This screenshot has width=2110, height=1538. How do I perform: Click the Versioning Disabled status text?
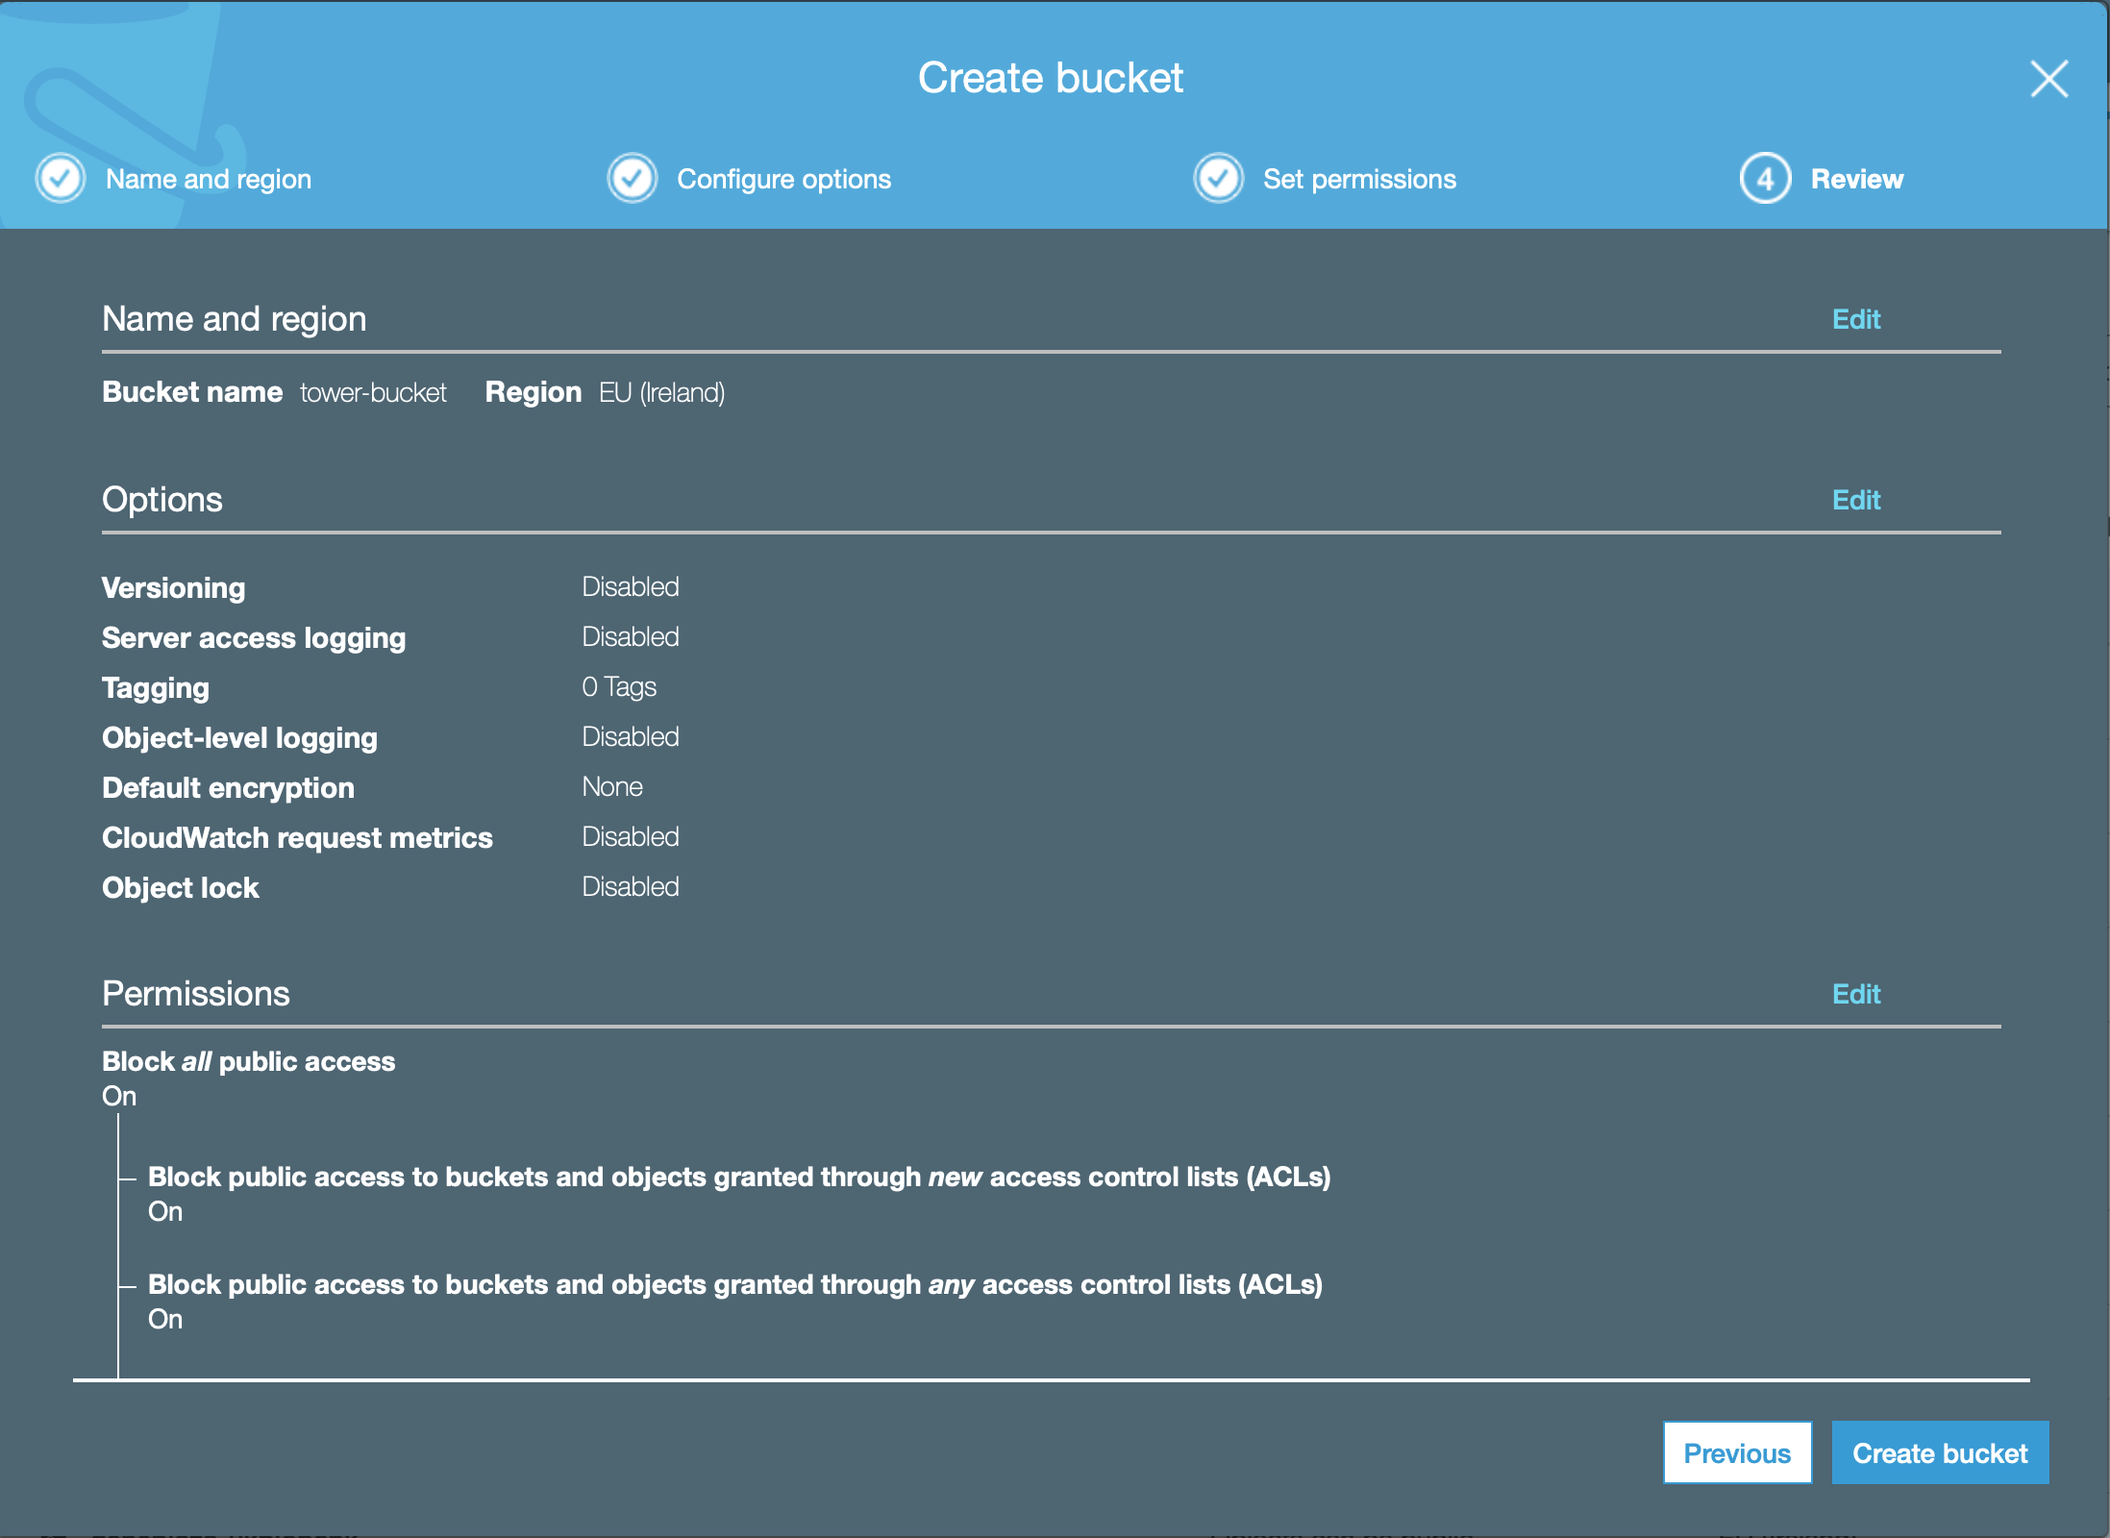tap(631, 587)
